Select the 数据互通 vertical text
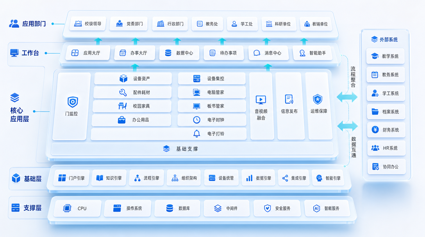Viewport: 425px width, 237px height. click(354, 147)
